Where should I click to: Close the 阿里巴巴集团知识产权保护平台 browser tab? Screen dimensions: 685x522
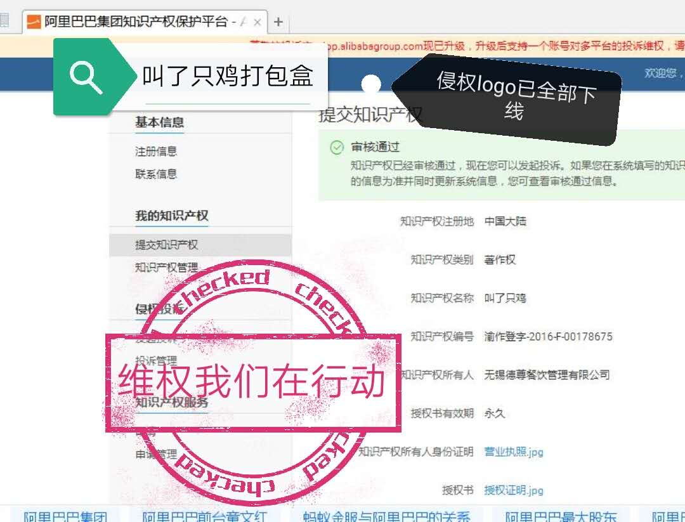[258, 22]
